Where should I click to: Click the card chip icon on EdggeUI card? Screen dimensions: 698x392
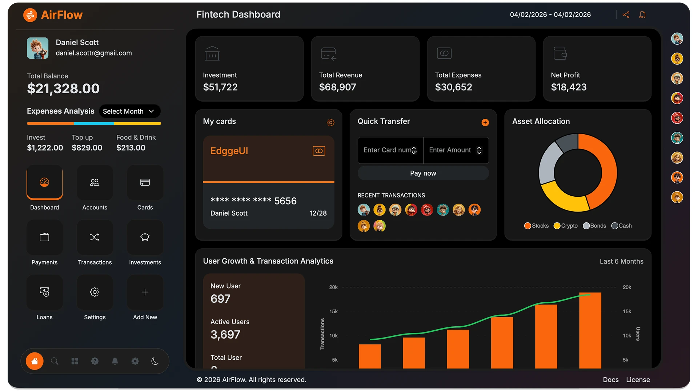click(x=319, y=151)
